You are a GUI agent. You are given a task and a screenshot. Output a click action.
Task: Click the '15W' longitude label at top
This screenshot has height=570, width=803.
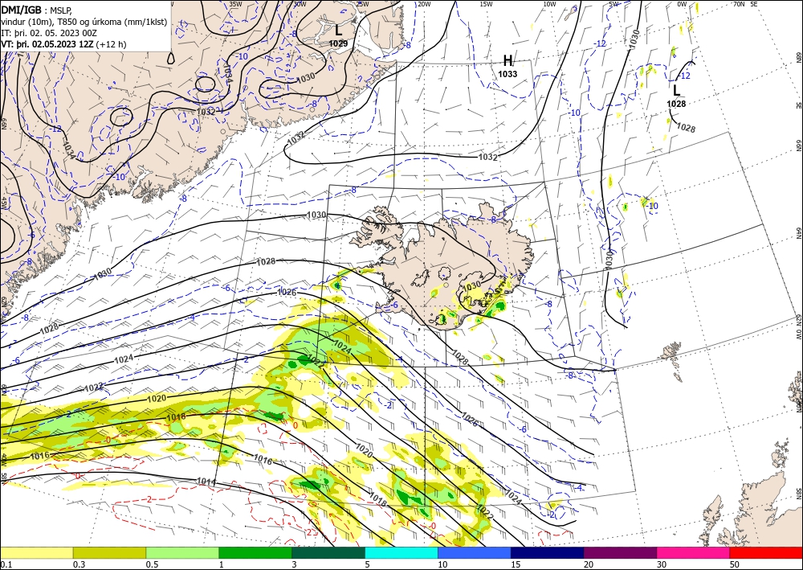487,4
